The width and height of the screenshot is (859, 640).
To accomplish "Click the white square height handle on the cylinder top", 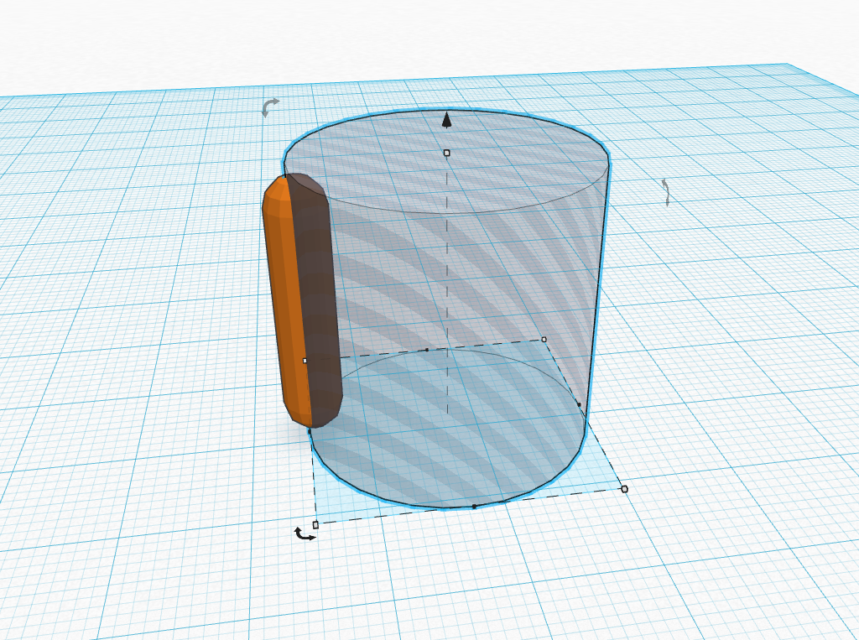I will coord(446,153).
